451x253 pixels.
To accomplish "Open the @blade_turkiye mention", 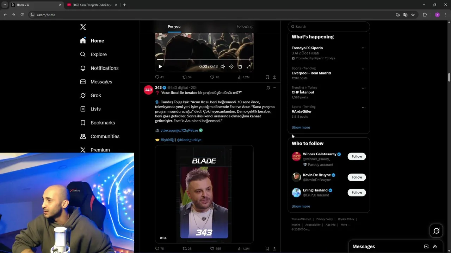I will click(x=189, y=140).
